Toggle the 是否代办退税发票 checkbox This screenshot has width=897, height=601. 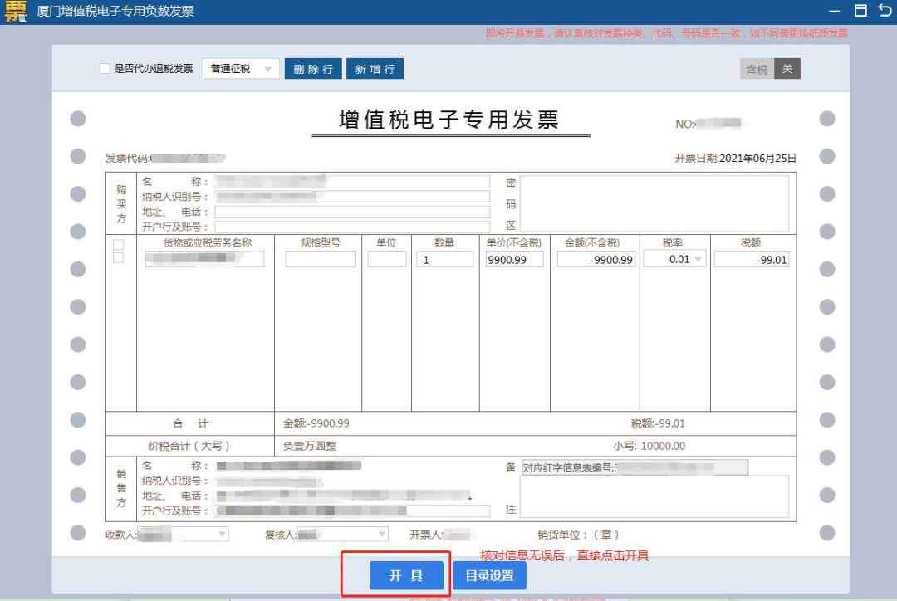pos(105,69)
